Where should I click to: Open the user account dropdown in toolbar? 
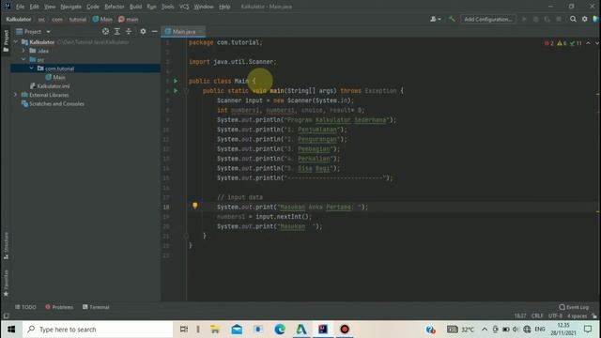[x=435, y=19]
